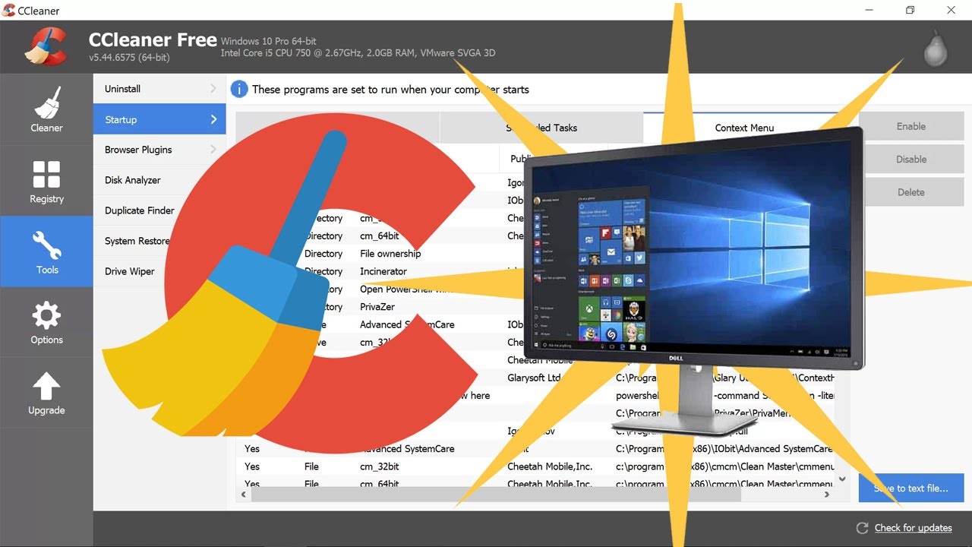Click horizontal scrollbar left arrow
Image resolution: width=972 pixels, height=547 pixels.
(x=244, y=495)
